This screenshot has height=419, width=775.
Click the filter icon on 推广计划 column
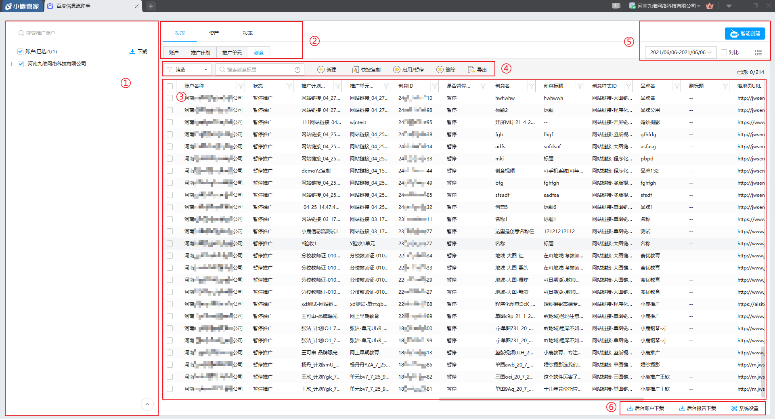pos(338,86)
